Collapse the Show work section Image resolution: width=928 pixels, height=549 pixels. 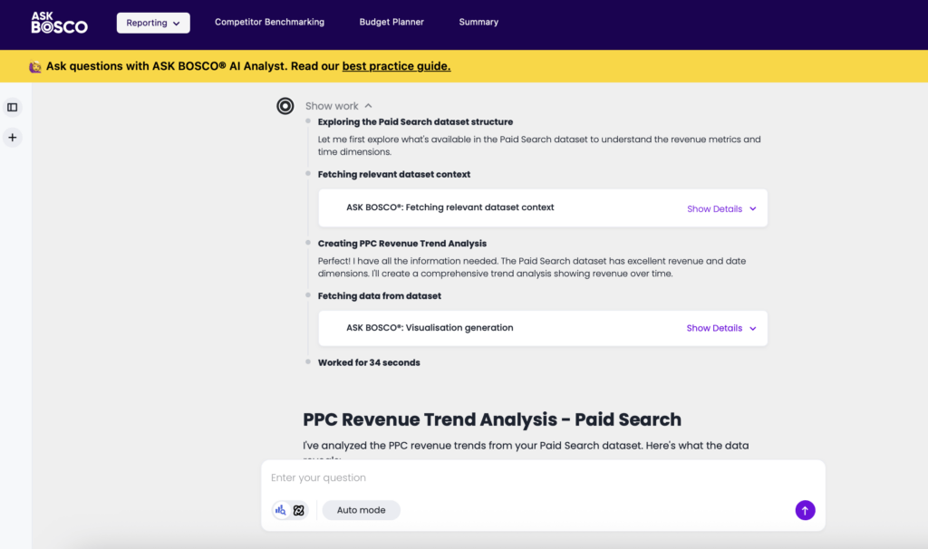tap(338, 106)
